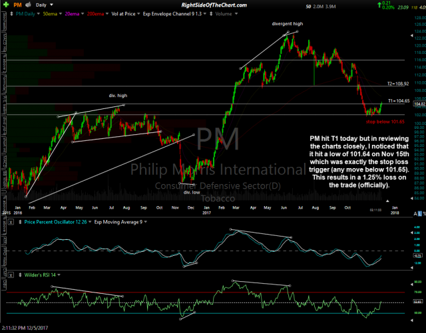Click the scale arrow at price pane bottom
Viewport: 426px width, 333px height.
click(x=411, y=199)
